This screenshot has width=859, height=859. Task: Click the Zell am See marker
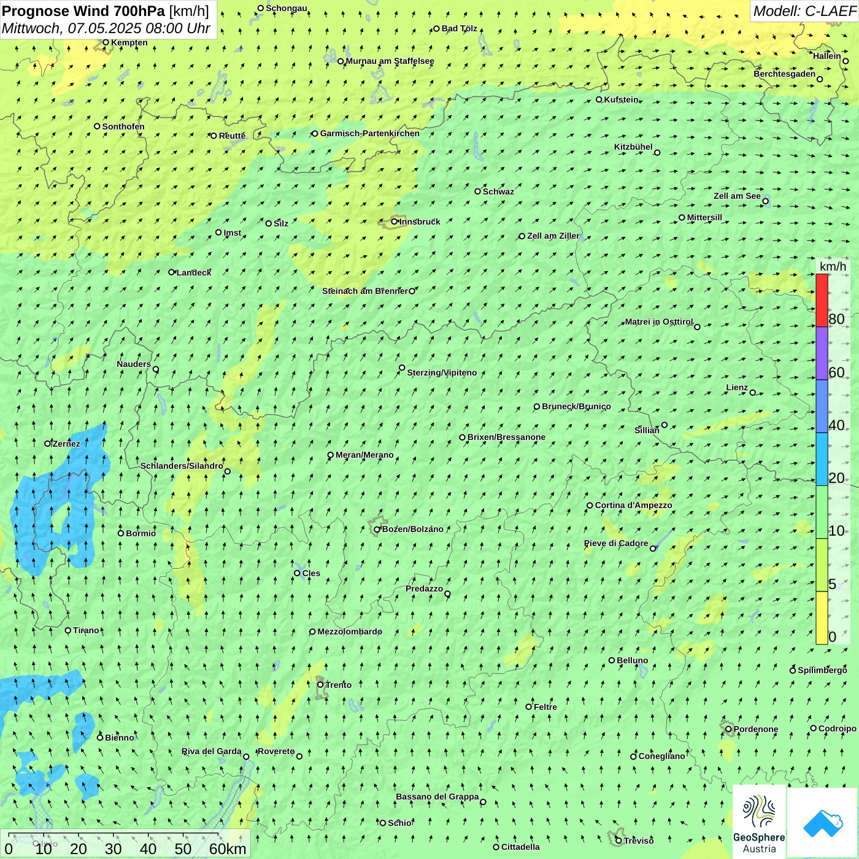(765, 201)
